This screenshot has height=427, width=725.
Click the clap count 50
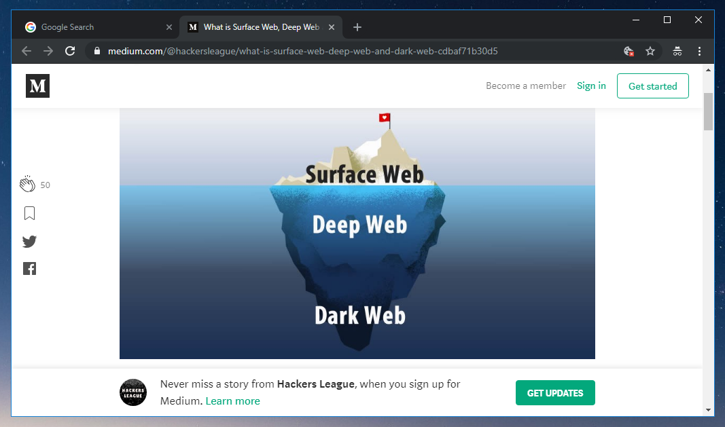point(46,185)
